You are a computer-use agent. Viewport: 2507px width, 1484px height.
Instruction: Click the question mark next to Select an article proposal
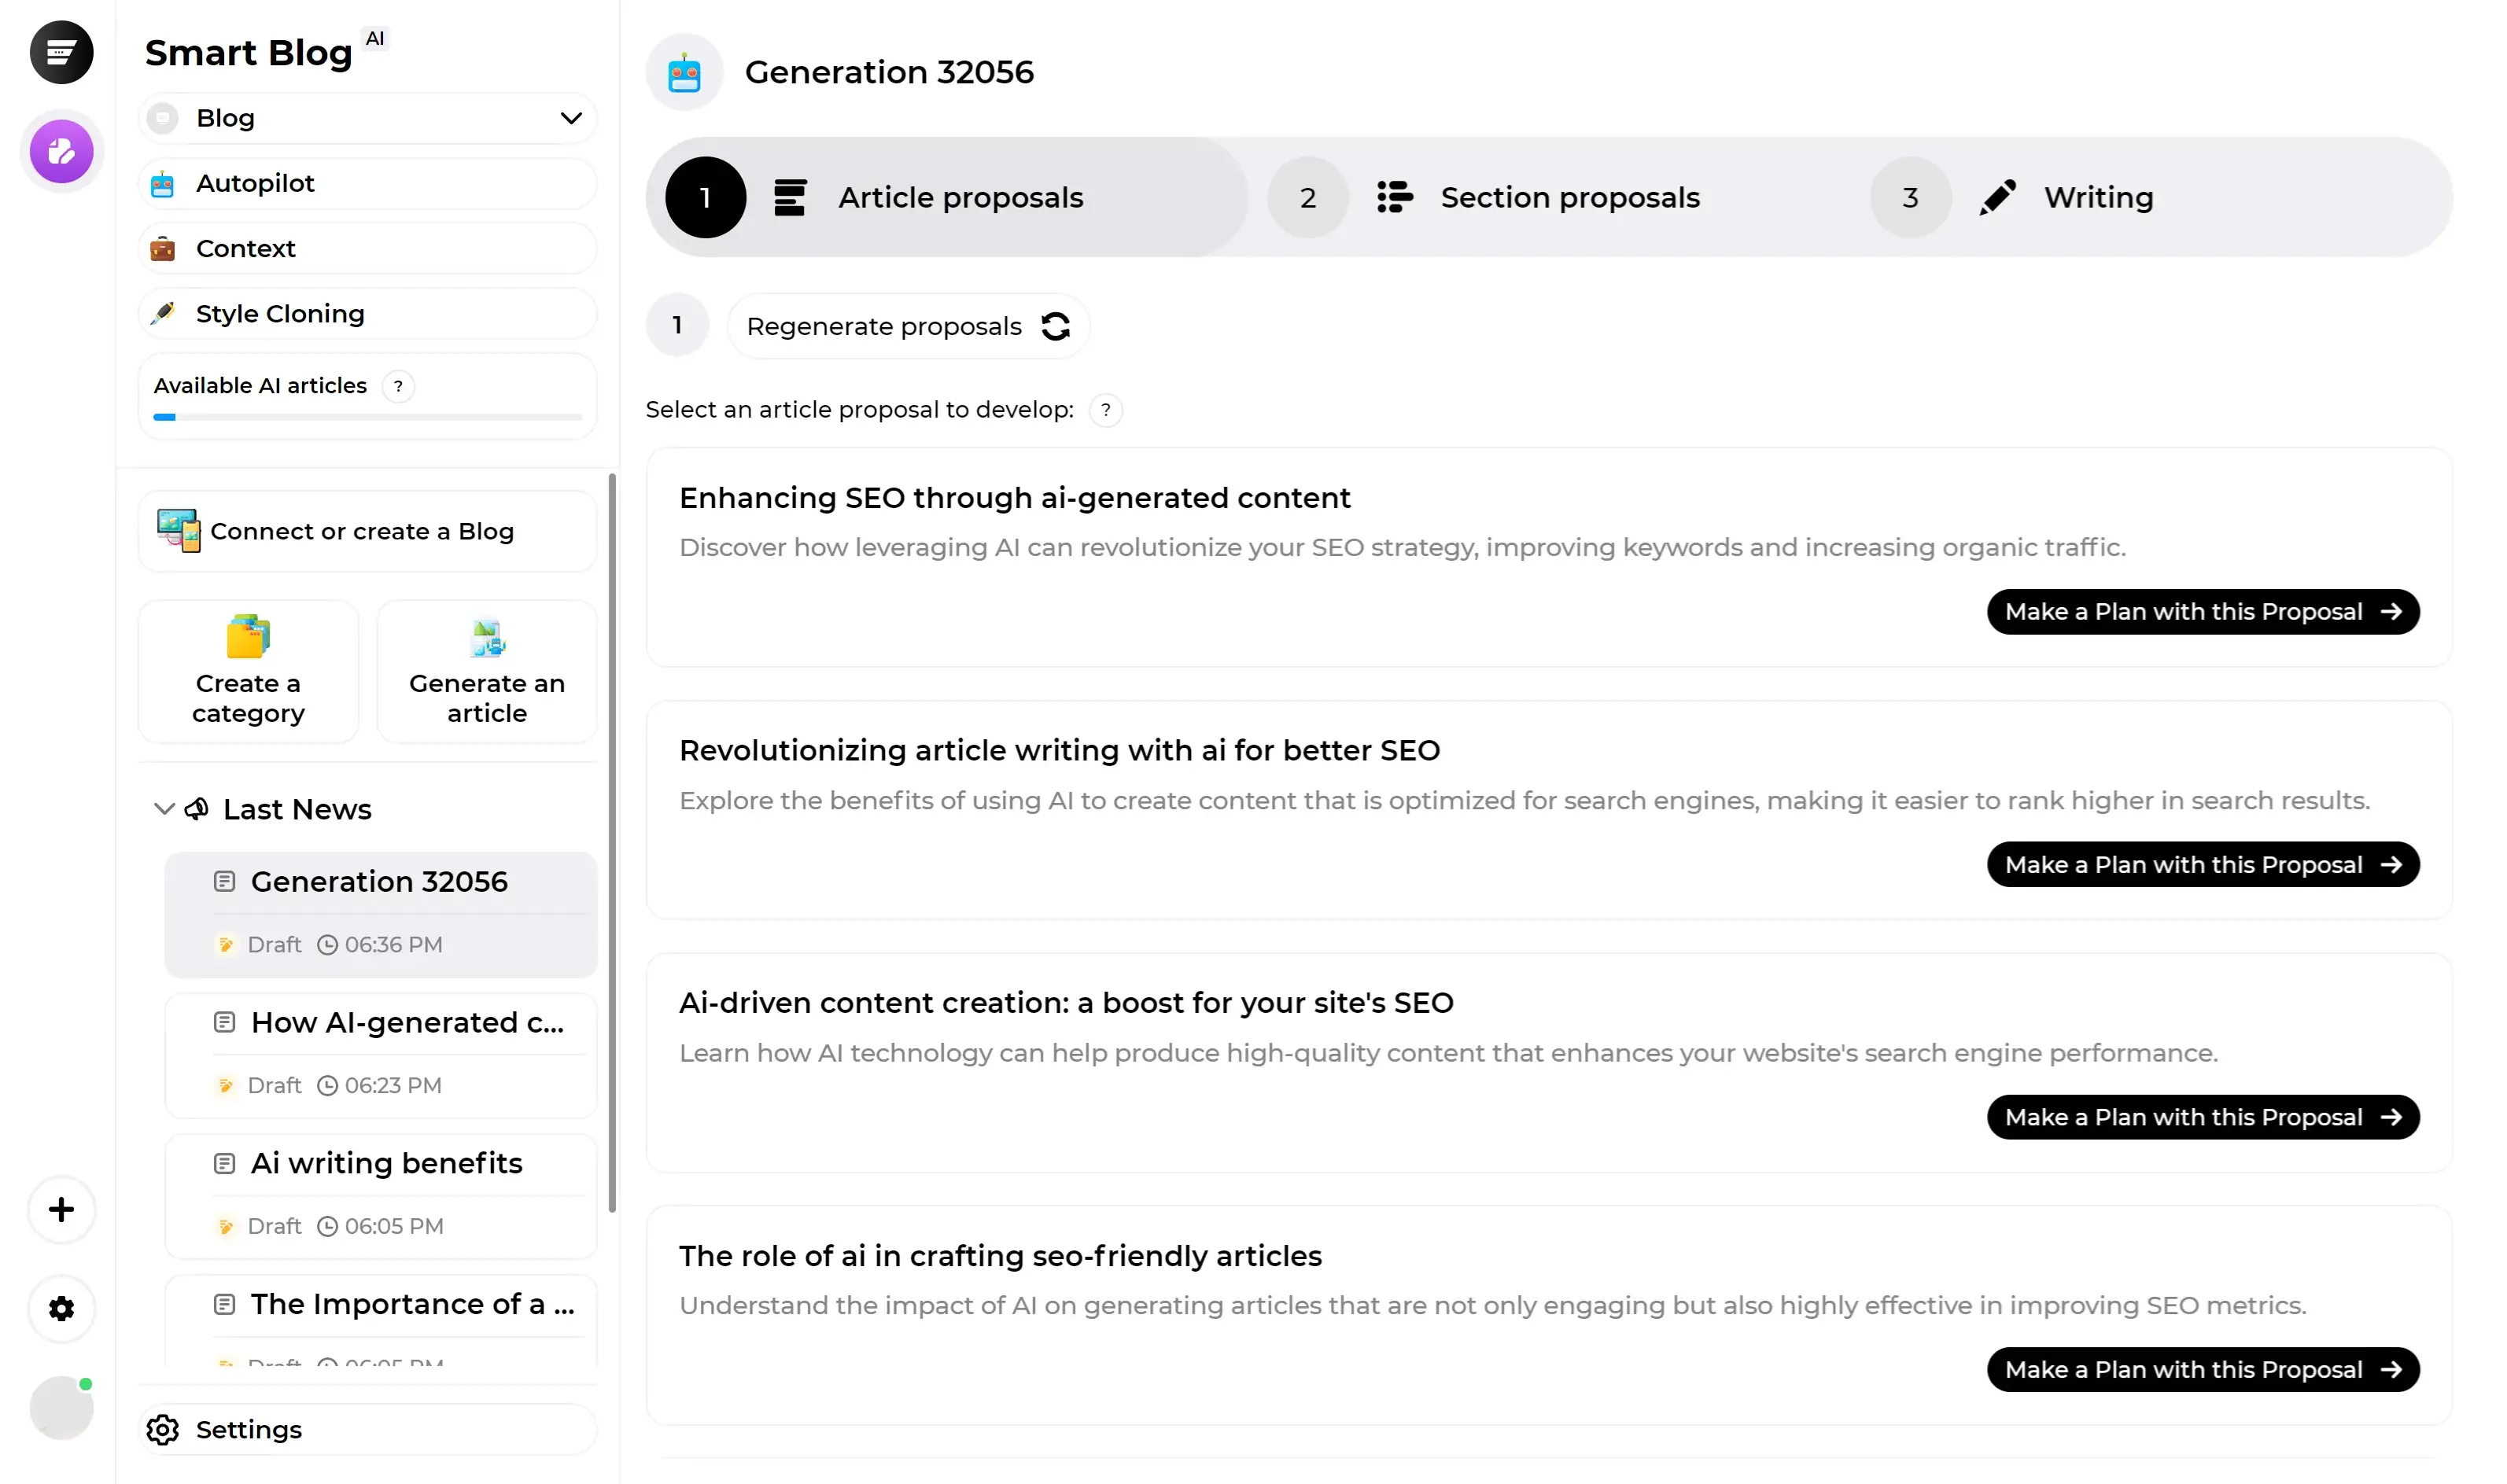[x=1108, y=410]
